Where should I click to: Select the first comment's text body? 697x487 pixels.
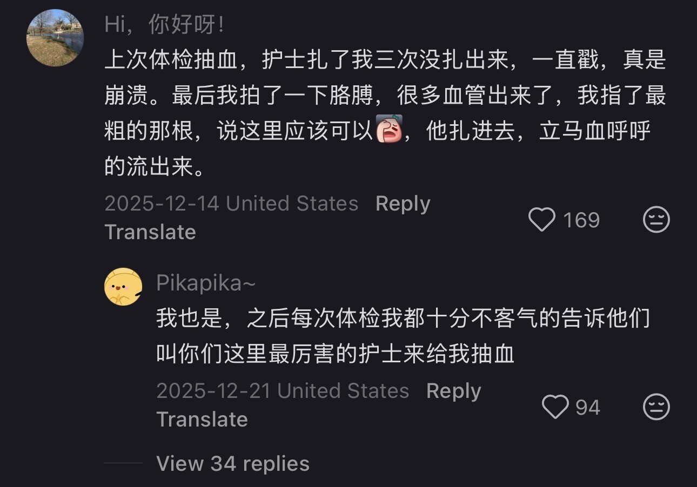coord(385,113)
